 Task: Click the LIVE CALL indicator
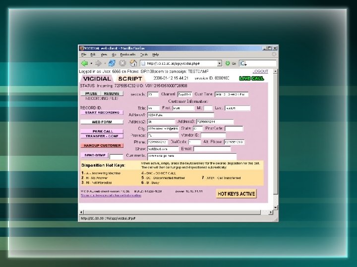[x=251, y=78]
